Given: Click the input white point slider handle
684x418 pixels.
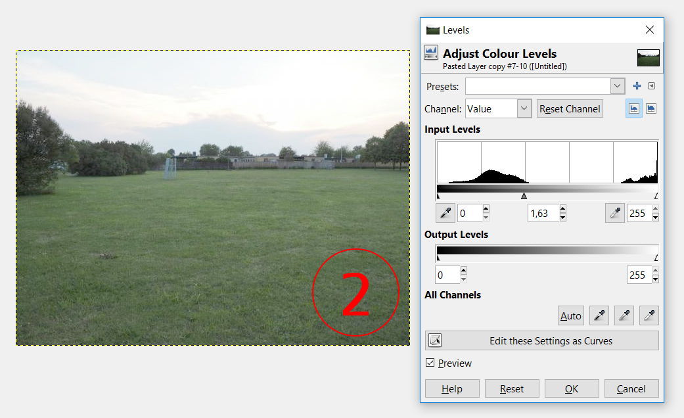Looking at the screenshot, I should 656,197.
